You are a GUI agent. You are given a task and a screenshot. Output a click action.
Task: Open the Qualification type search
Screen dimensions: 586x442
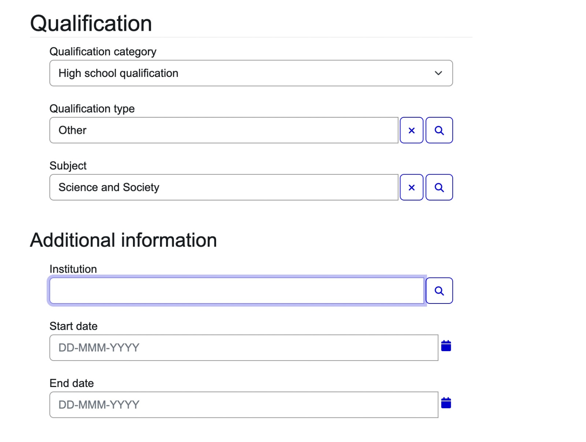coord(439,130)
